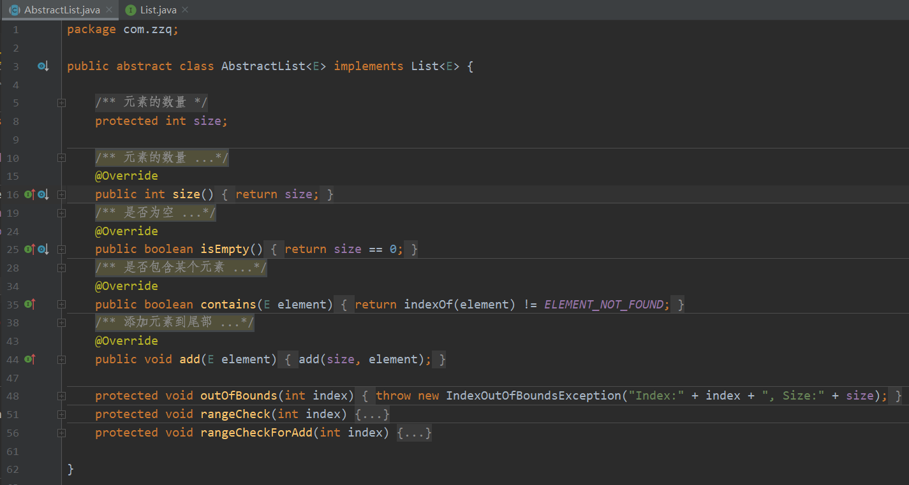Click the class name 'AbstractList<E>'
The height and width of the screenshot is (485, 909).
coord(274,66)
